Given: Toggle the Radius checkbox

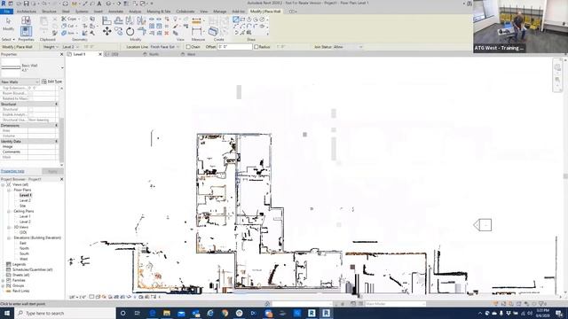Looking at the screenshot, I should (x=256, y=47).
